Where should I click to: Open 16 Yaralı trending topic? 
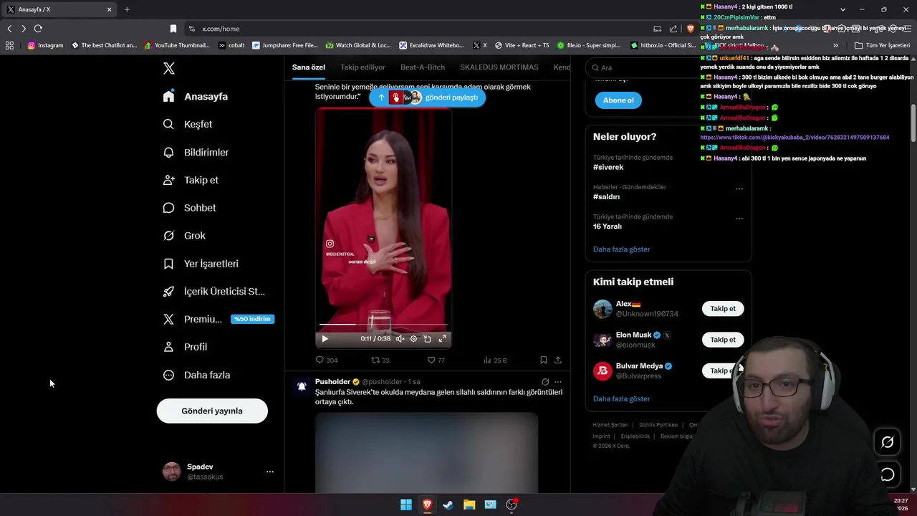(x=607, y=226)
